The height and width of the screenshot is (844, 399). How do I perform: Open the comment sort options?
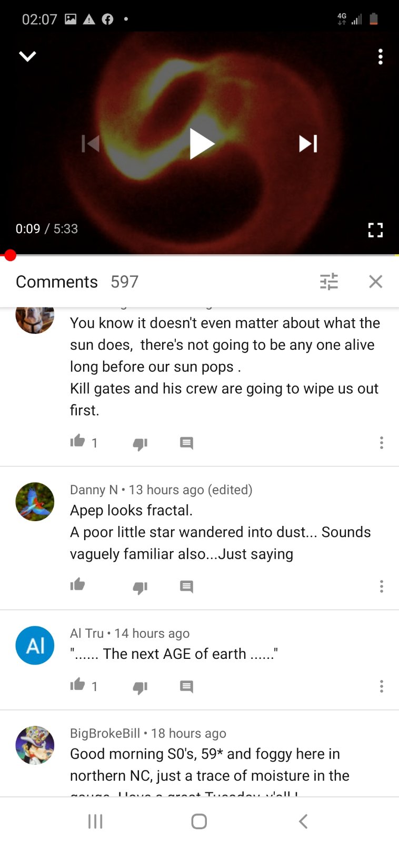(329, 282)
